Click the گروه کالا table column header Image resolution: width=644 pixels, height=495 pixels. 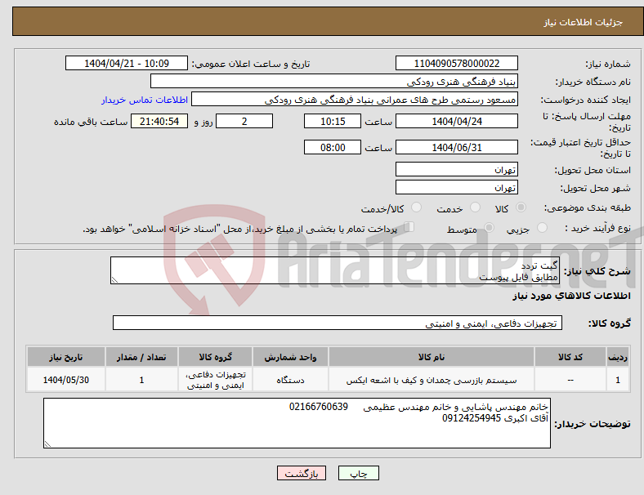pyautogui.click(x=215, y=357)
